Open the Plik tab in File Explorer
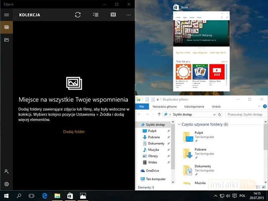The image size is (268, 201). click(142, 107)
